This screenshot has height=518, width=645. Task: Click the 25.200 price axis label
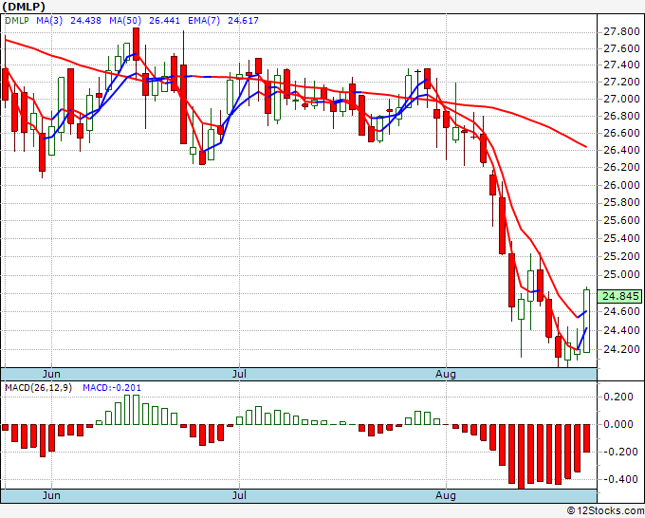click(x=621, y=256)
